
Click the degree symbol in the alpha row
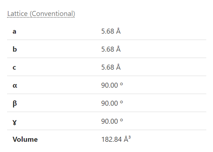click(x=121, y=85)
